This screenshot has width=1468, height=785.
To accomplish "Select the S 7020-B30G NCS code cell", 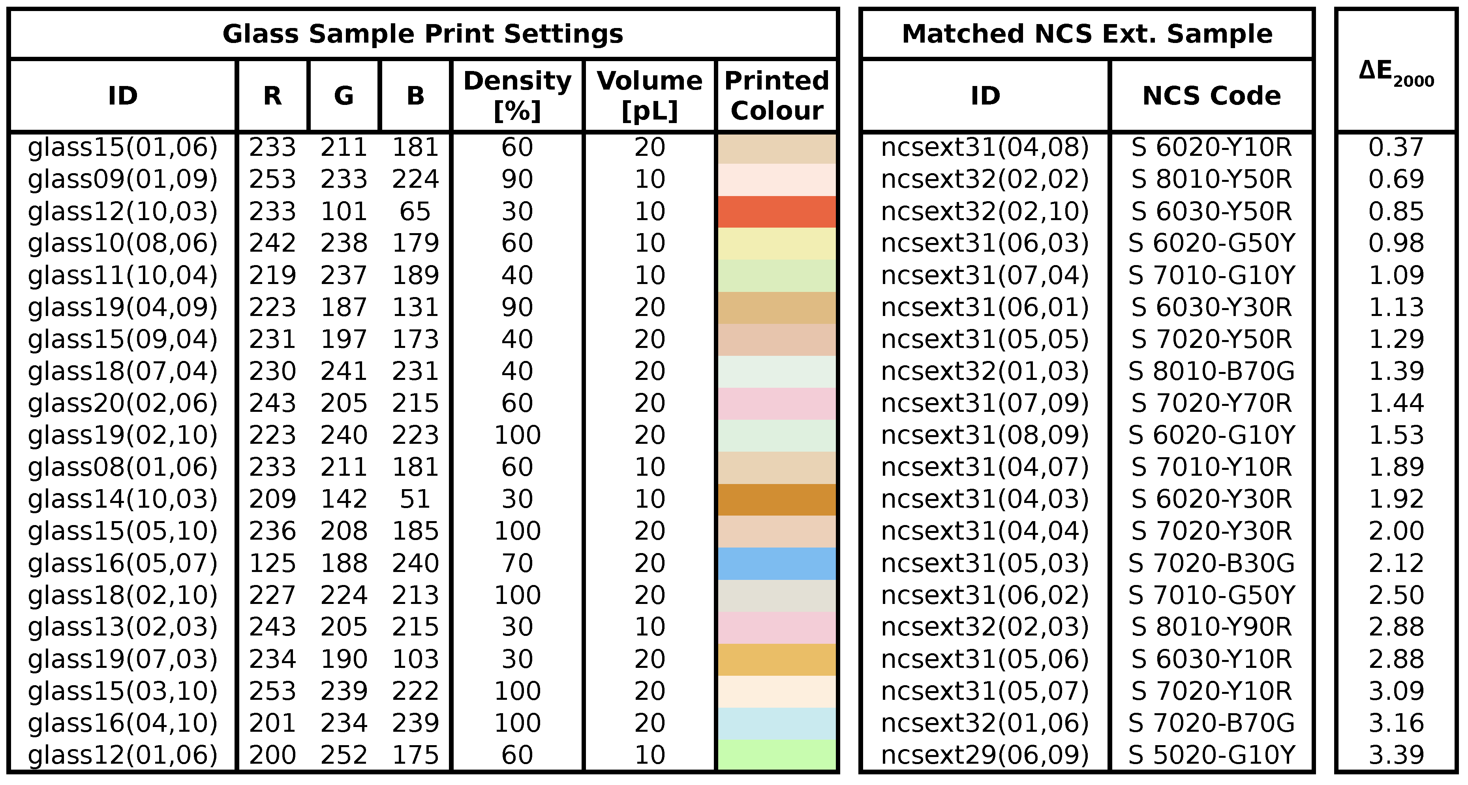I will [x=1212, y=563].
